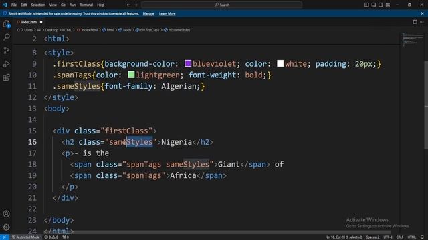This screenshot has height=240, width=428.
Task: Open the lightgreen color swatch
Action: (x=131, y=75)
